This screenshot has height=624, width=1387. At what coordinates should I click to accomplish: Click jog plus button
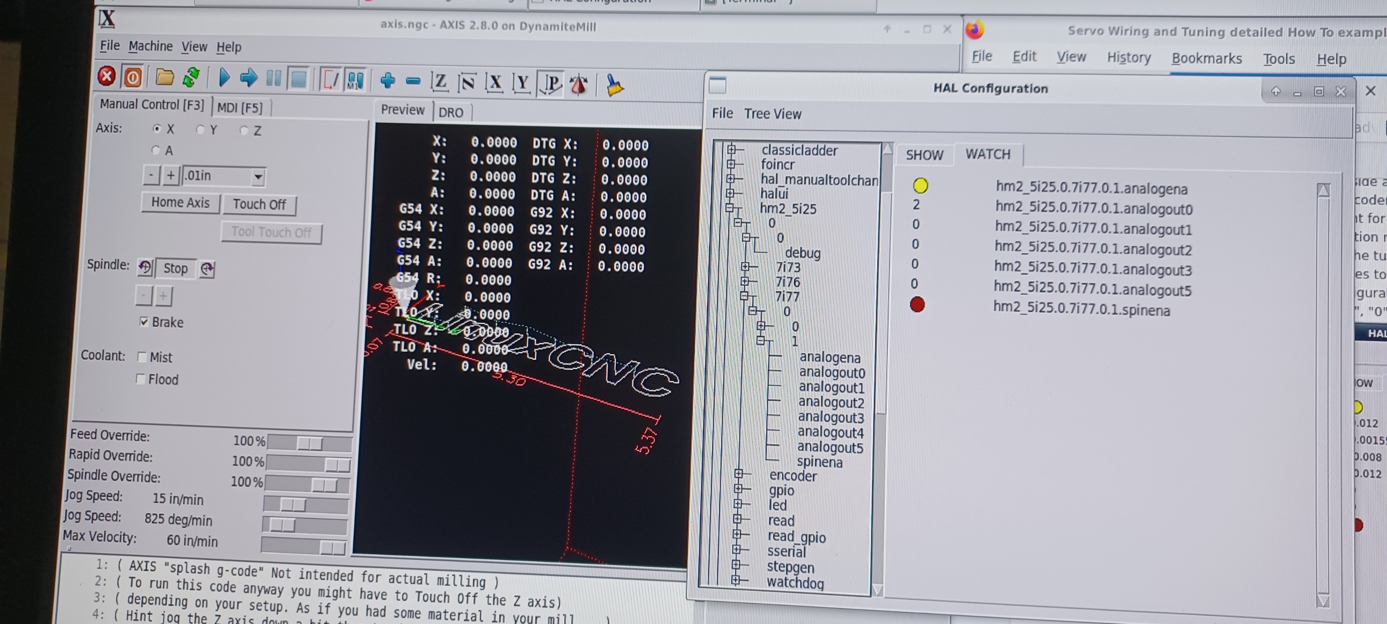170,175
